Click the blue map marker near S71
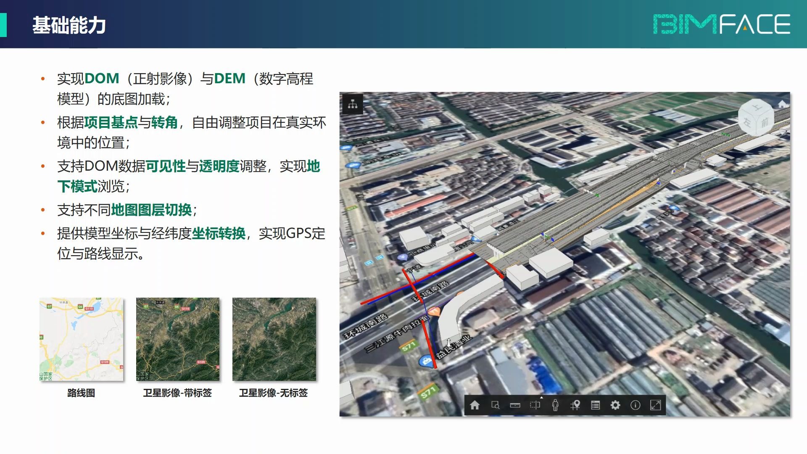 (426, 361)
